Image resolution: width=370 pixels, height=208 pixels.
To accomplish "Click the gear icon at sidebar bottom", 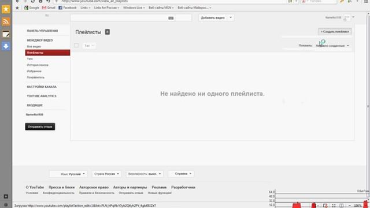I will coord(6,205).
